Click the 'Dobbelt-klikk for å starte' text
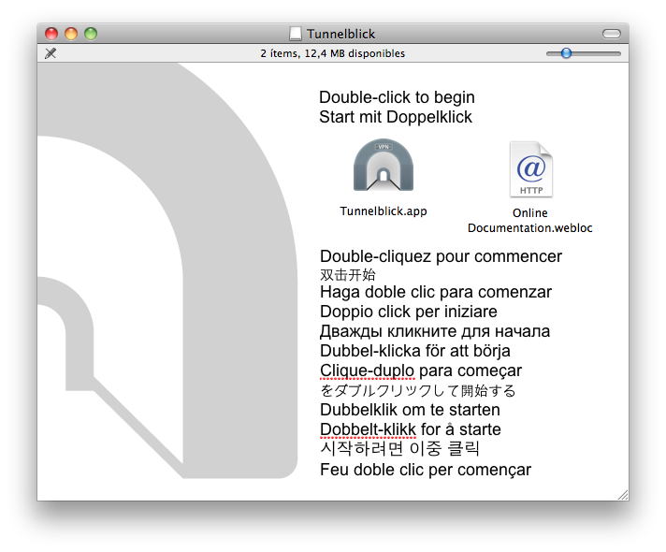Image resolution: width=666 pixels, height=552 pixels. click(411, 429)
